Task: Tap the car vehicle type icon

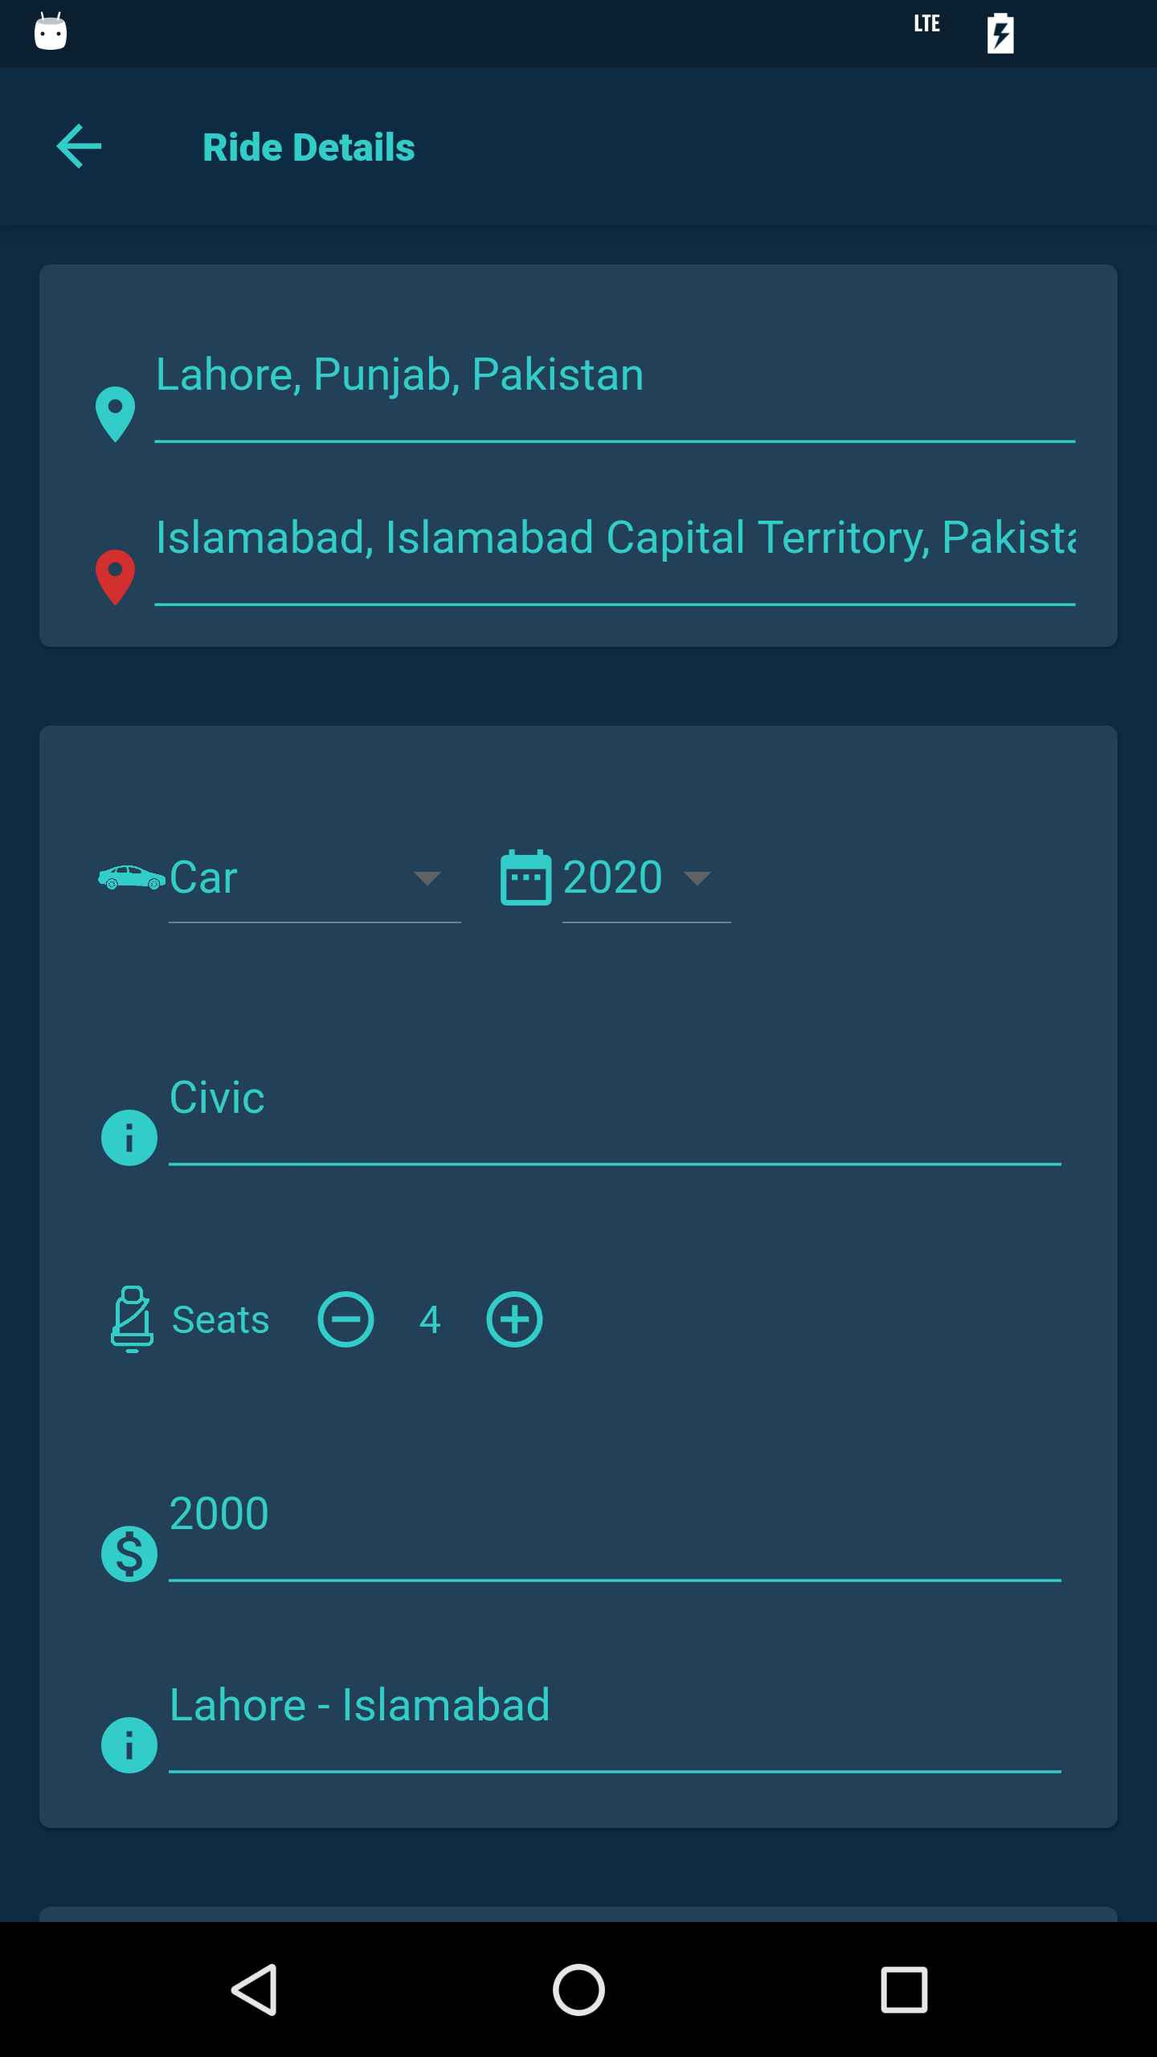Action: click(x=131, y=877)
